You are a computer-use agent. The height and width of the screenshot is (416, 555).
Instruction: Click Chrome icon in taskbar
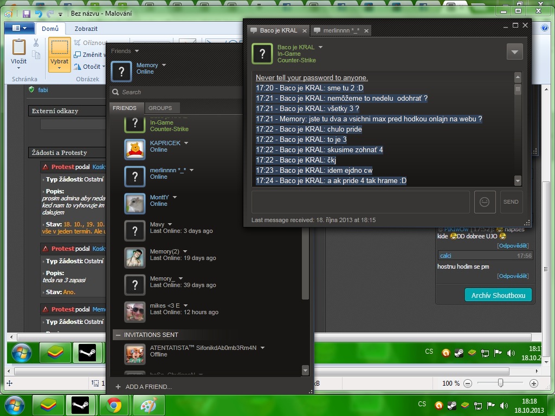(x=114, y=406)
